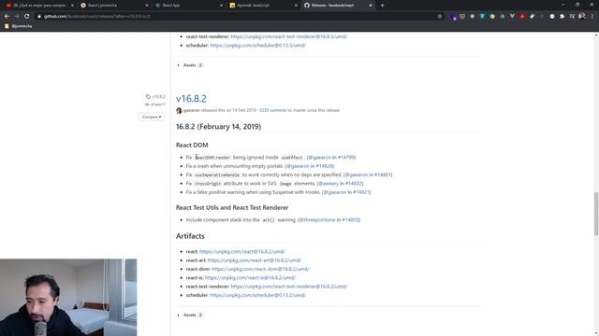Expand Assets under the 16.8.3 release
This screenshot has width=599, height=336.
[190, 65]
